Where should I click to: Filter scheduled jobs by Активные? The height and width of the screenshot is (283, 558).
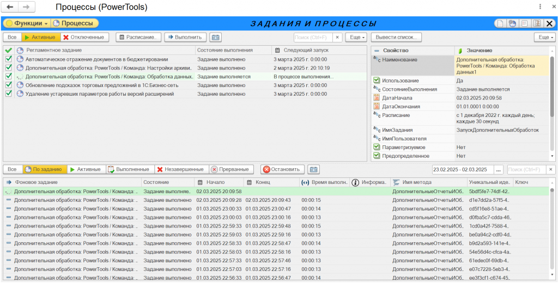[40, 37]
